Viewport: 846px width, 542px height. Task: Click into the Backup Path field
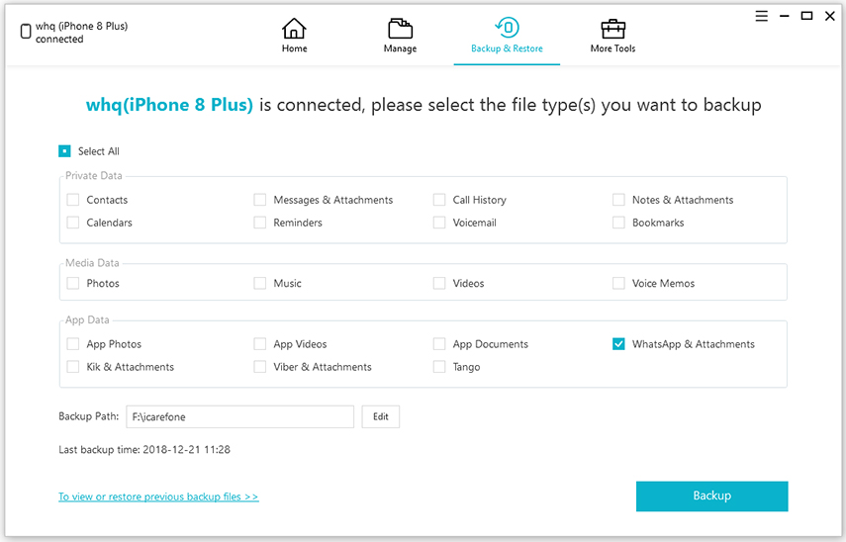click(x=240, y=416)
